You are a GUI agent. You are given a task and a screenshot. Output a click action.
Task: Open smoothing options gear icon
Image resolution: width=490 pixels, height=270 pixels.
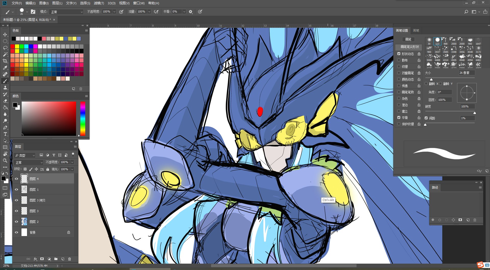(x=191, y=12)
